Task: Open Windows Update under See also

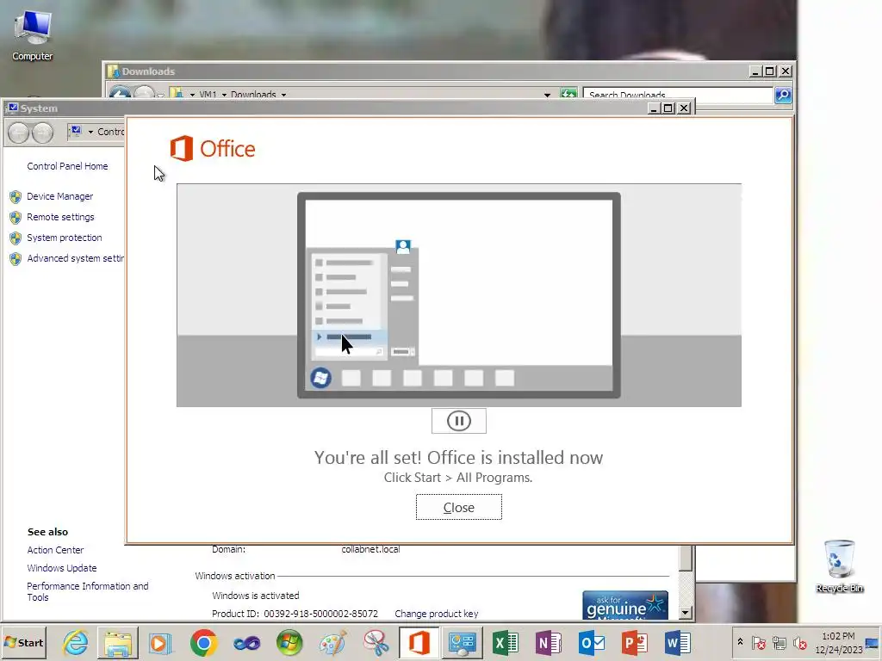Action: (62, 568)
